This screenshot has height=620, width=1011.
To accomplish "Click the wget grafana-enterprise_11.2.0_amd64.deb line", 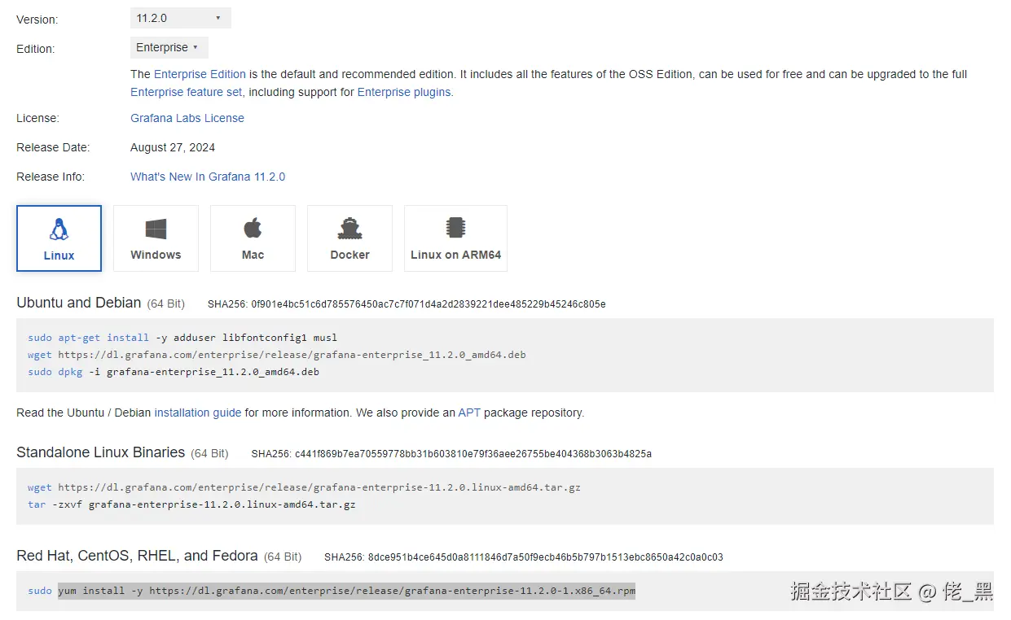I will point(277,355).
